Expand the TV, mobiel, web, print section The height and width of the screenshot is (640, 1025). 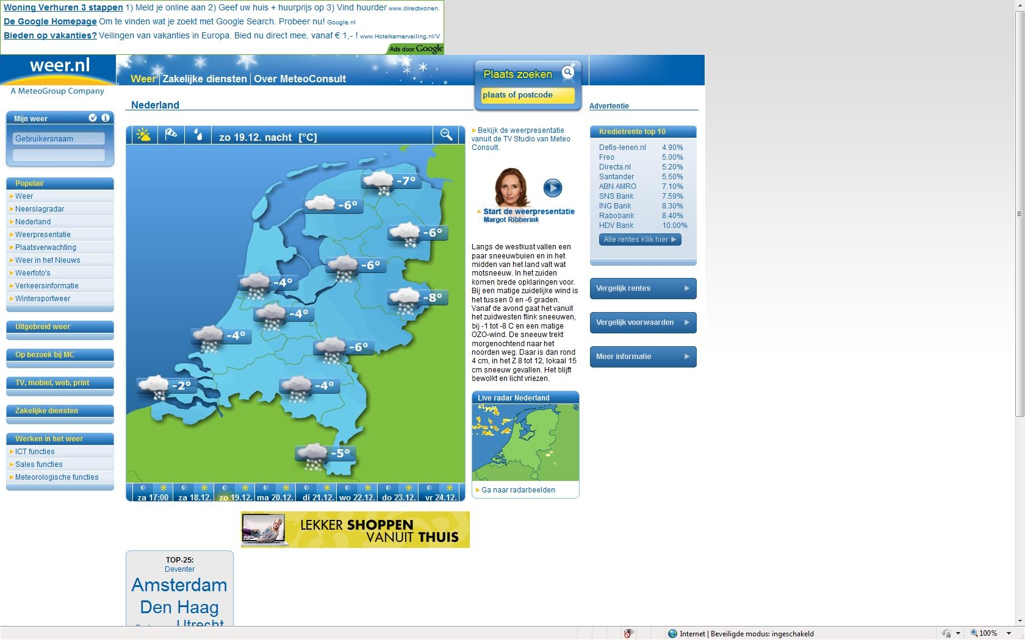tap(60, 383)
